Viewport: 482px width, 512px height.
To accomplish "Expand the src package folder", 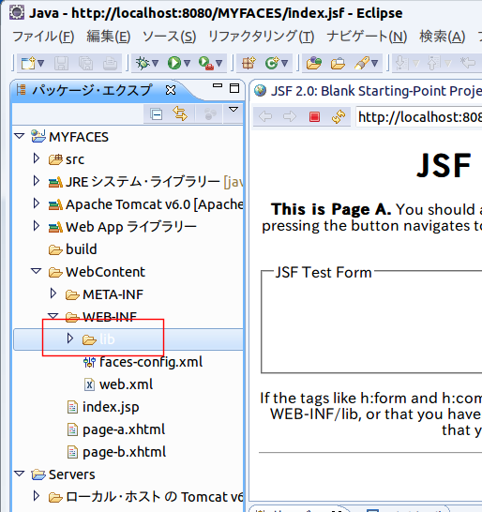I will tap(37, 158).
